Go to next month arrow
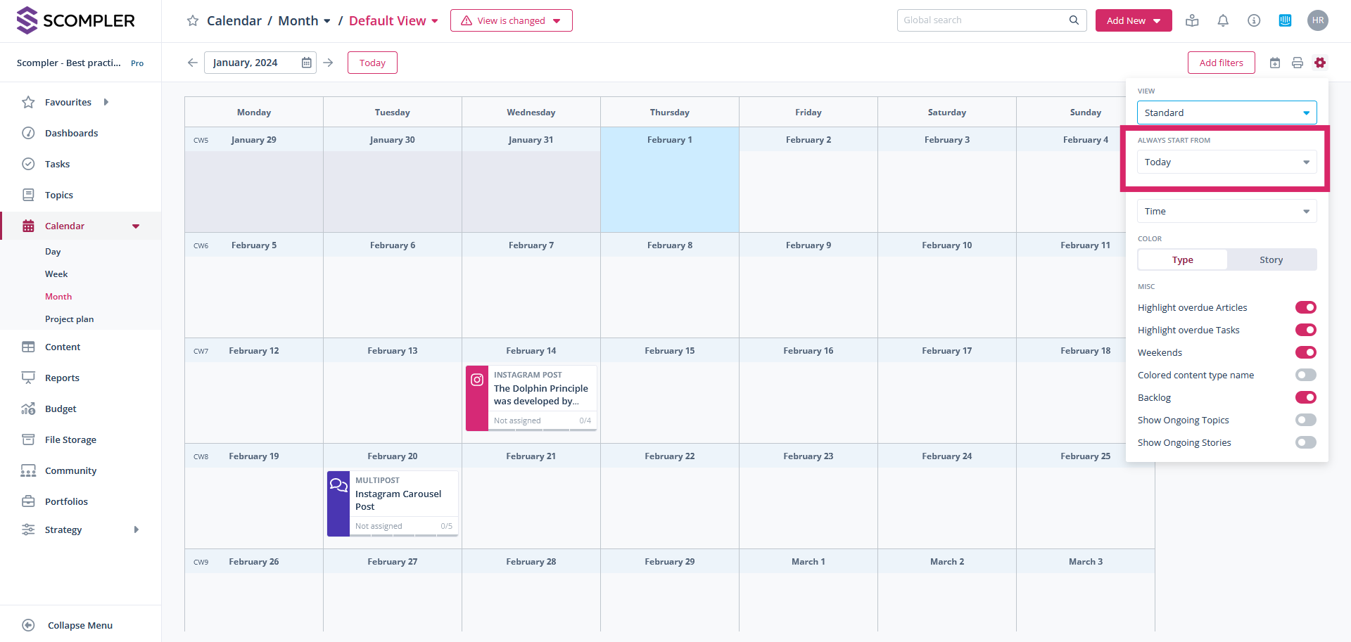Screen dimensions: 1351x642 329,63
